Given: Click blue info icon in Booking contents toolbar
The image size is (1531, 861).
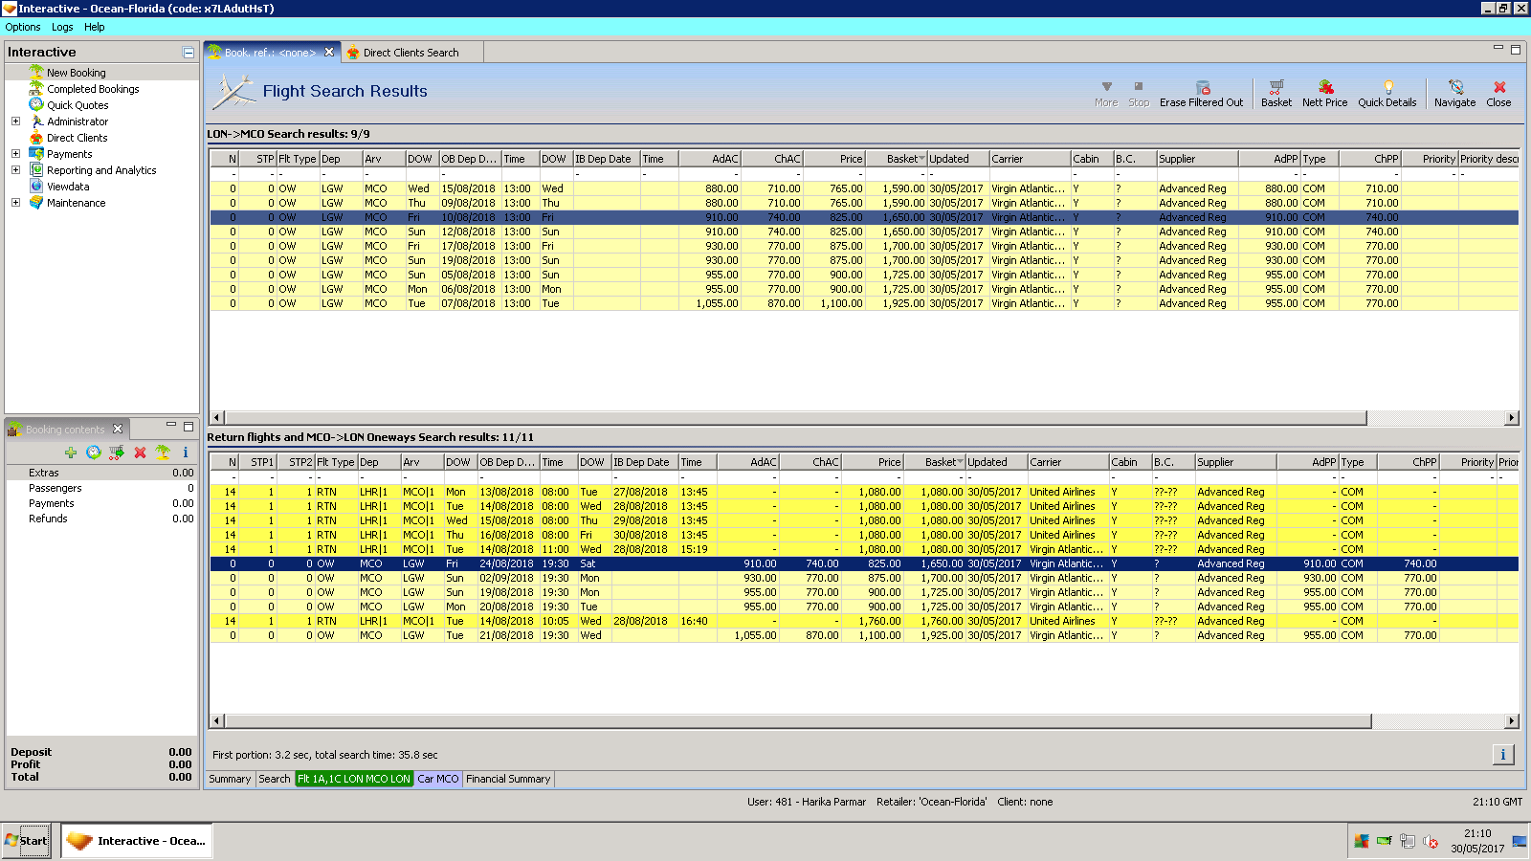Looking at the screenshot, I should pos(185,453).
